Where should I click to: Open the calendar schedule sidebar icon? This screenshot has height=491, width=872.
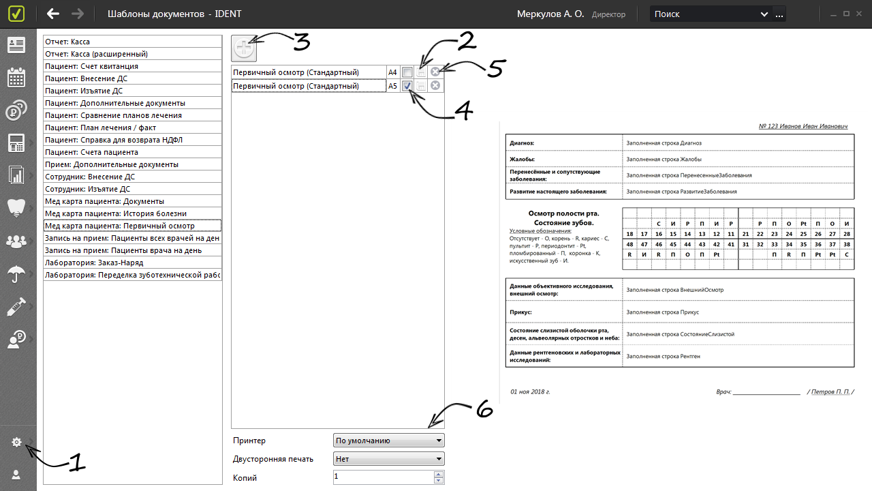tap(16, 78)
